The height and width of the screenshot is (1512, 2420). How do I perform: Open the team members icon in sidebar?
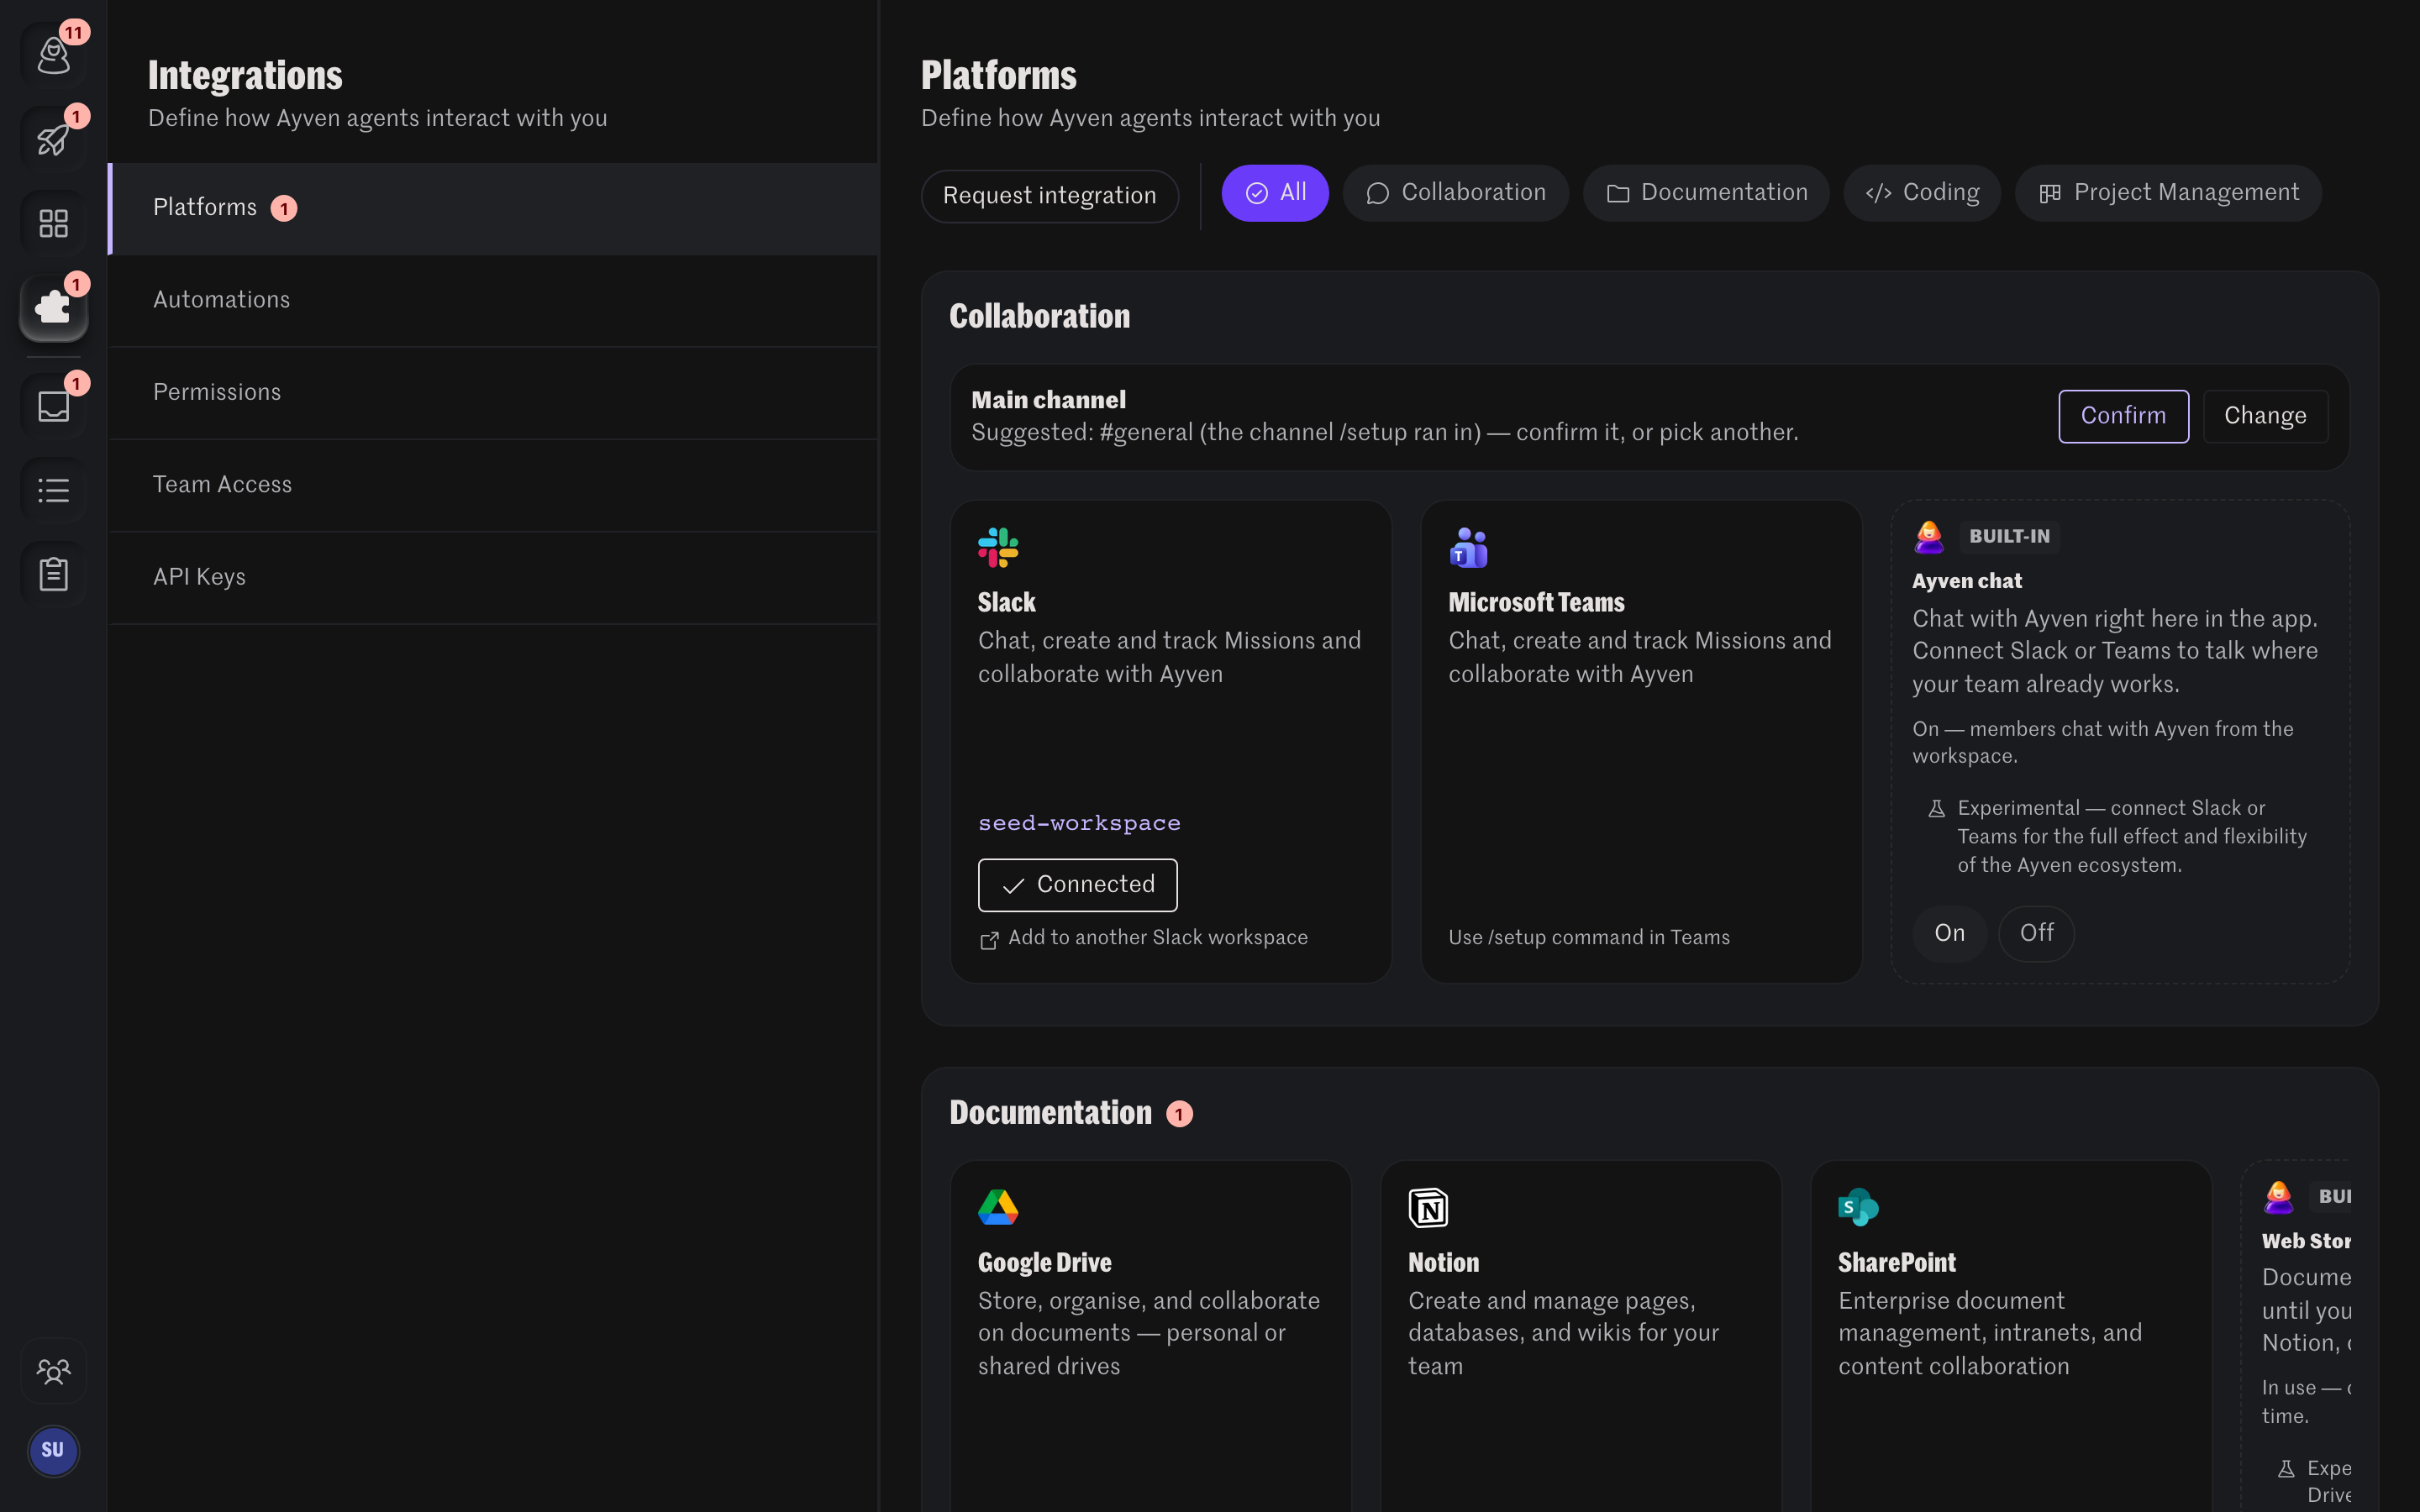point(53,1371)
